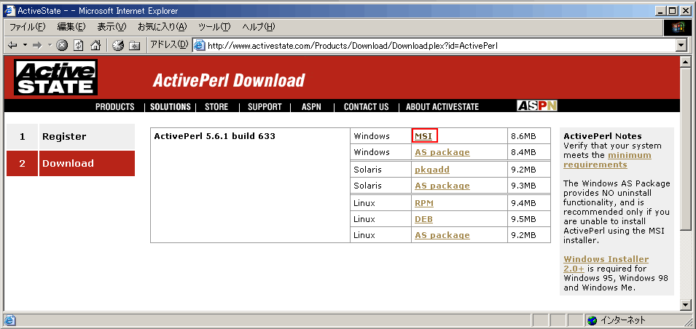Click the vertical scrollbar thumb

[686, 148]
